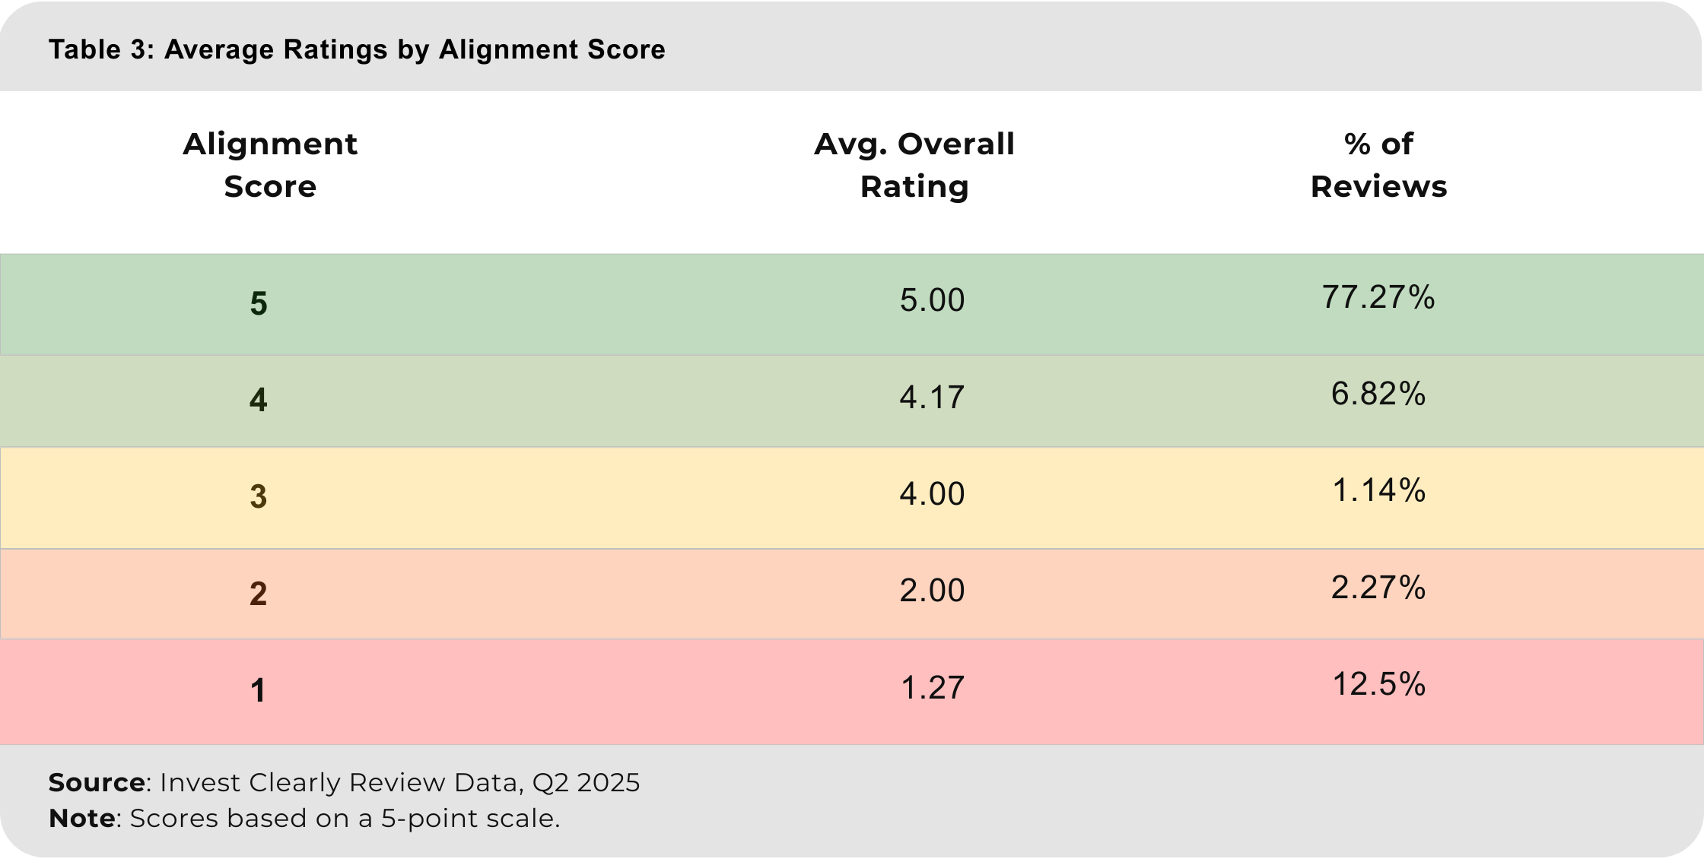Select alignment score 2 in orange row
The width and height of the screenshot is (1704, 862).
259,594
